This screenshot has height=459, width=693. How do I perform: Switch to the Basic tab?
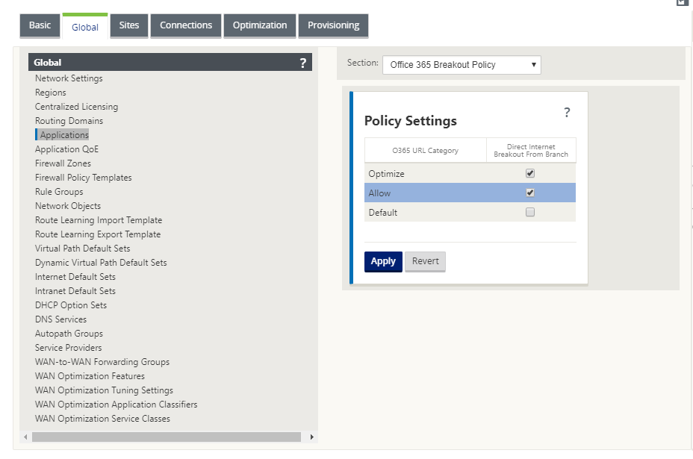coord(40,25)
